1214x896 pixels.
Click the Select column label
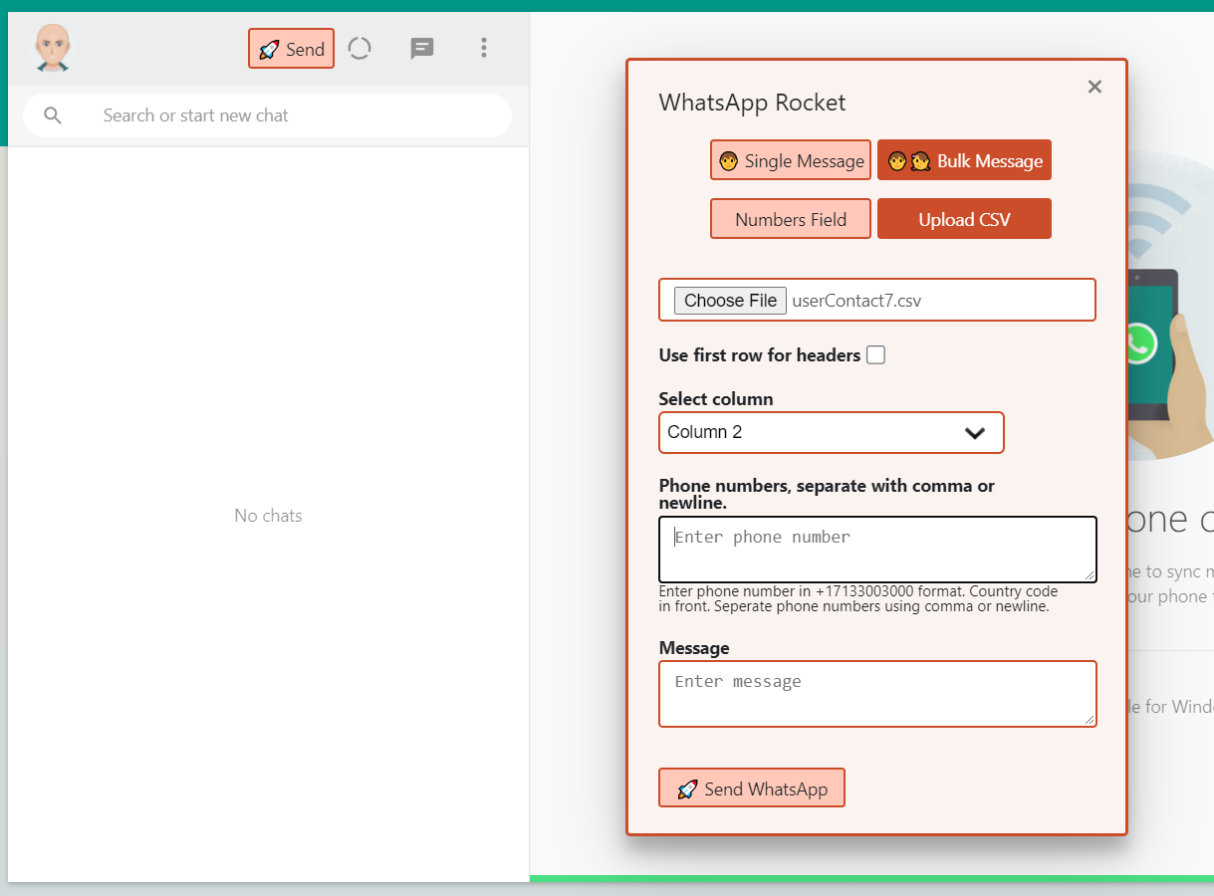click(716, 399)
